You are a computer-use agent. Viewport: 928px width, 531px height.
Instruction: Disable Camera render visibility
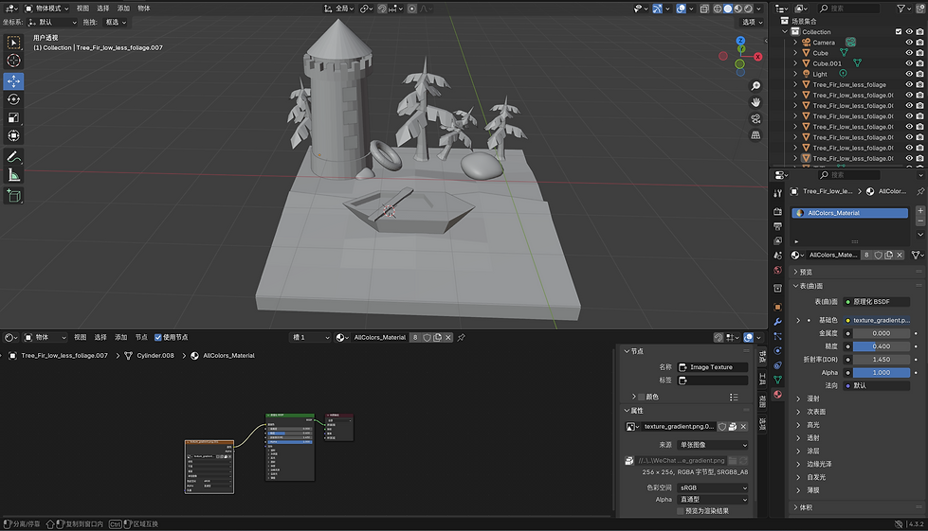point(919,43)
